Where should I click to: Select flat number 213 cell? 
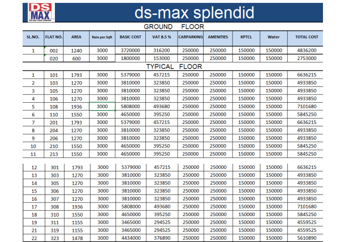54,154
